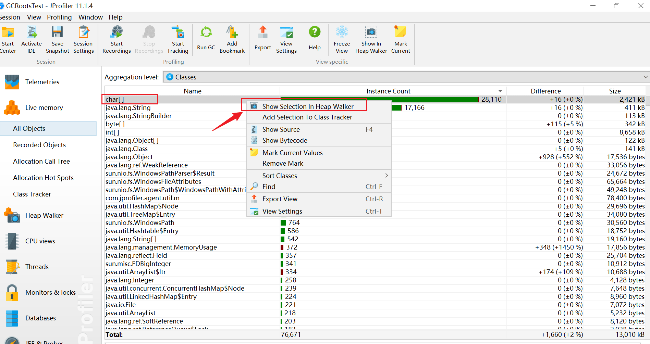This screenshot has height=344, width=650.
Task: Open the Class Tracker view
Action: 32,194
